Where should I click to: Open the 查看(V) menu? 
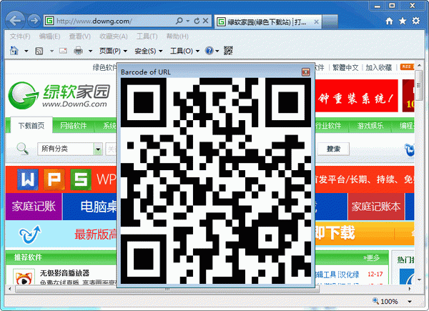click(79, 36)
